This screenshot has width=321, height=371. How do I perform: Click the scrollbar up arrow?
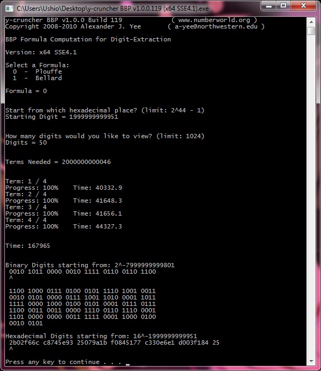311,22
